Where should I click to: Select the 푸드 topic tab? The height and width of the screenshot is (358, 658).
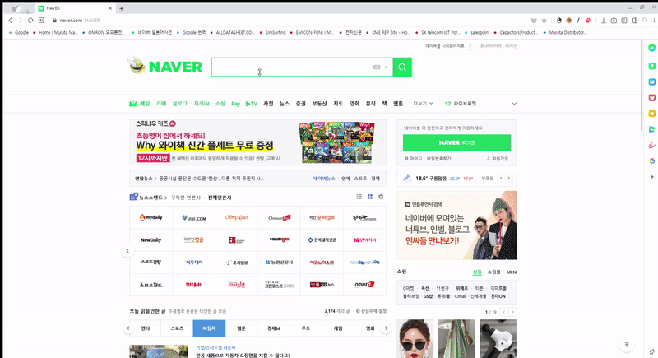point(305,328)
